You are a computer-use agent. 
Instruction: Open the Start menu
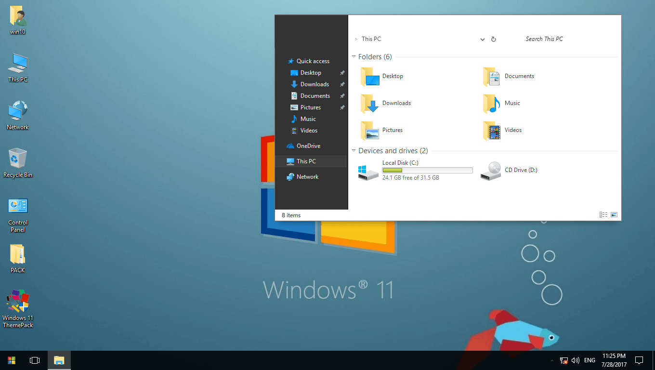pos(12,360)
